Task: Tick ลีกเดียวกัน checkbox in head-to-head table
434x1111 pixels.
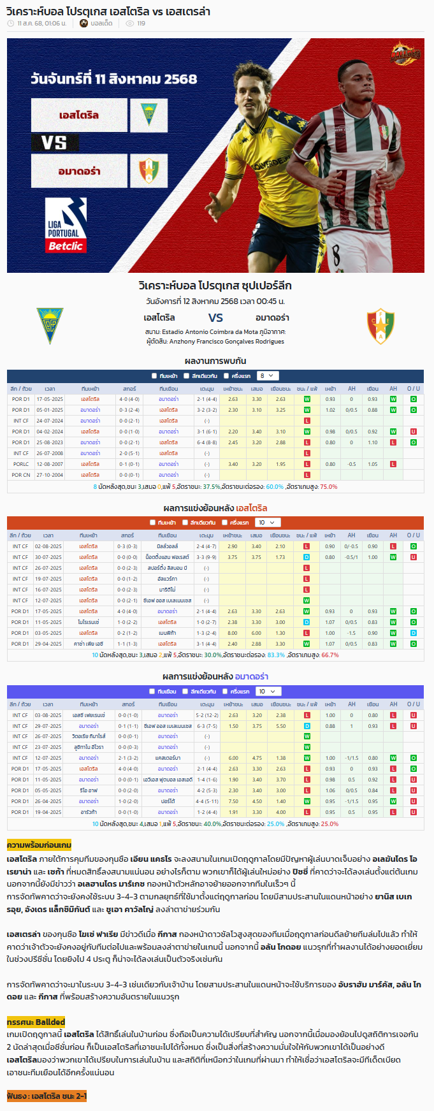Action: coord(186,376)
